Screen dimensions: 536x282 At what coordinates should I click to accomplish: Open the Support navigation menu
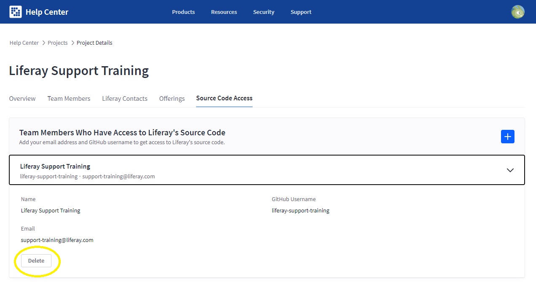[x=301, y=12]
